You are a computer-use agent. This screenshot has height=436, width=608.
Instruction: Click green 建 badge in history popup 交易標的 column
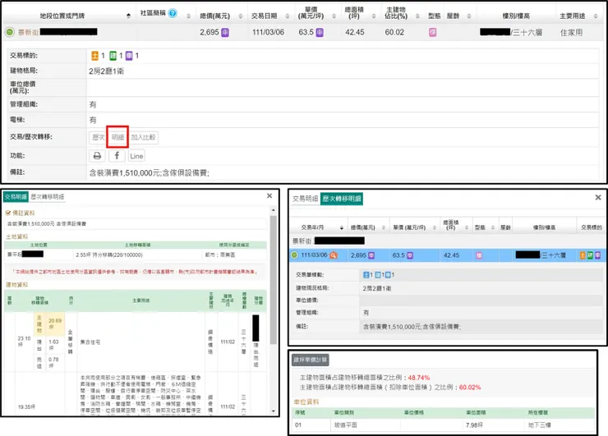(590, 255)
